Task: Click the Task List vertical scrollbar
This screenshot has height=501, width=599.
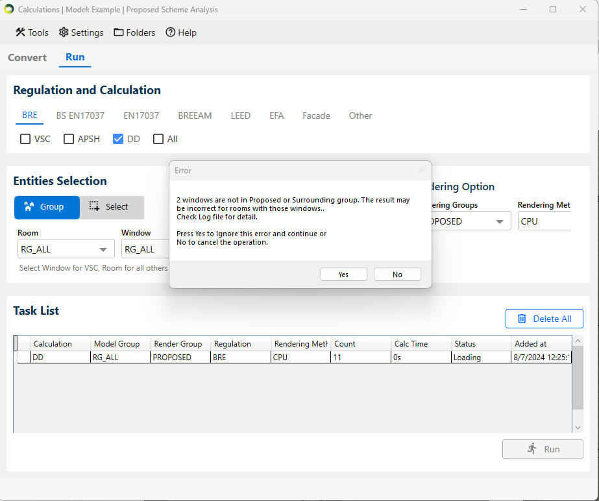Action: (578, 383)
